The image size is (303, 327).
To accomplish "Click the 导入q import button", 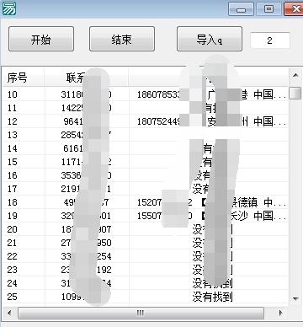I will point(210,39).
